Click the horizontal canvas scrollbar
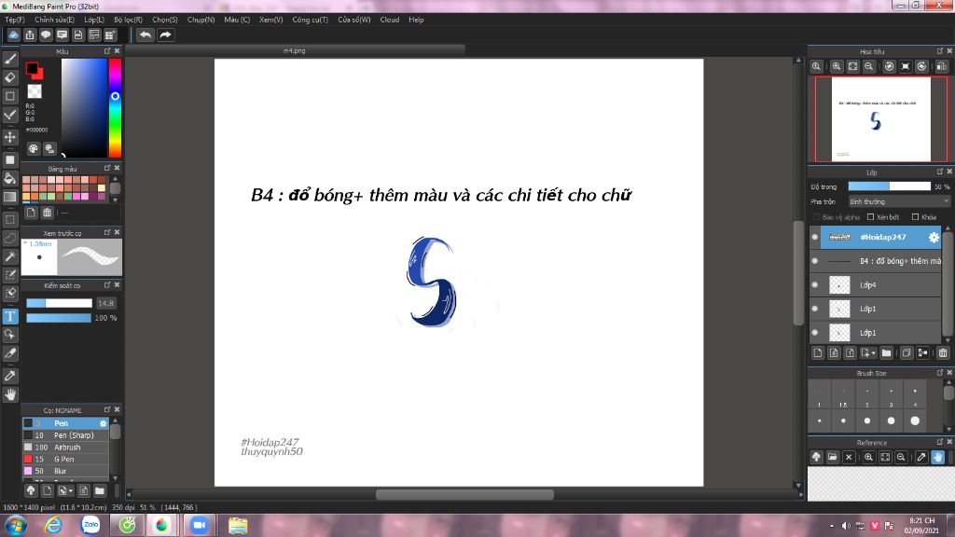Screen dimensions: 955x537 point(464,494)
